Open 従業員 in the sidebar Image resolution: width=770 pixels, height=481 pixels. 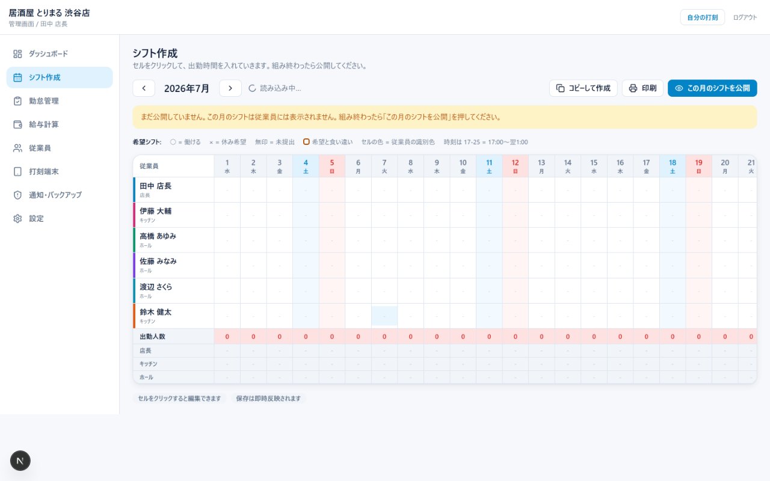(x=60, y=148)
